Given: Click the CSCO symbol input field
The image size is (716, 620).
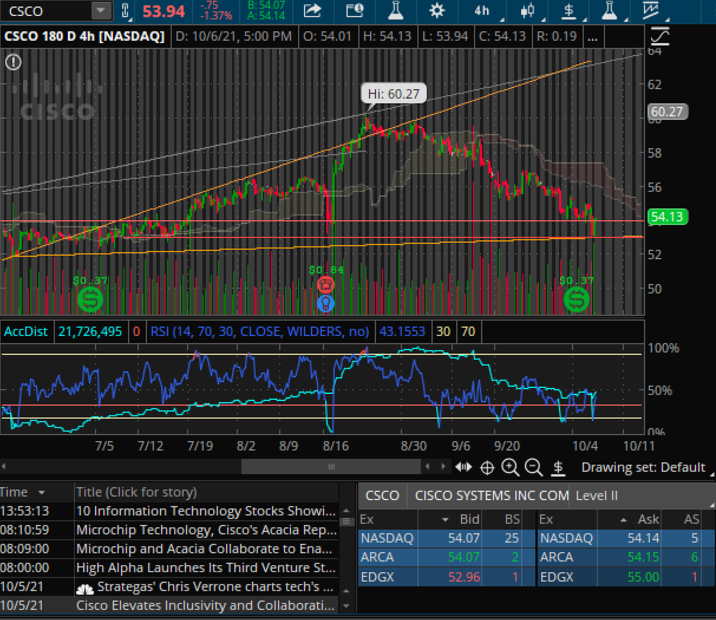Looking at the screenshot, I should [47, 11].
